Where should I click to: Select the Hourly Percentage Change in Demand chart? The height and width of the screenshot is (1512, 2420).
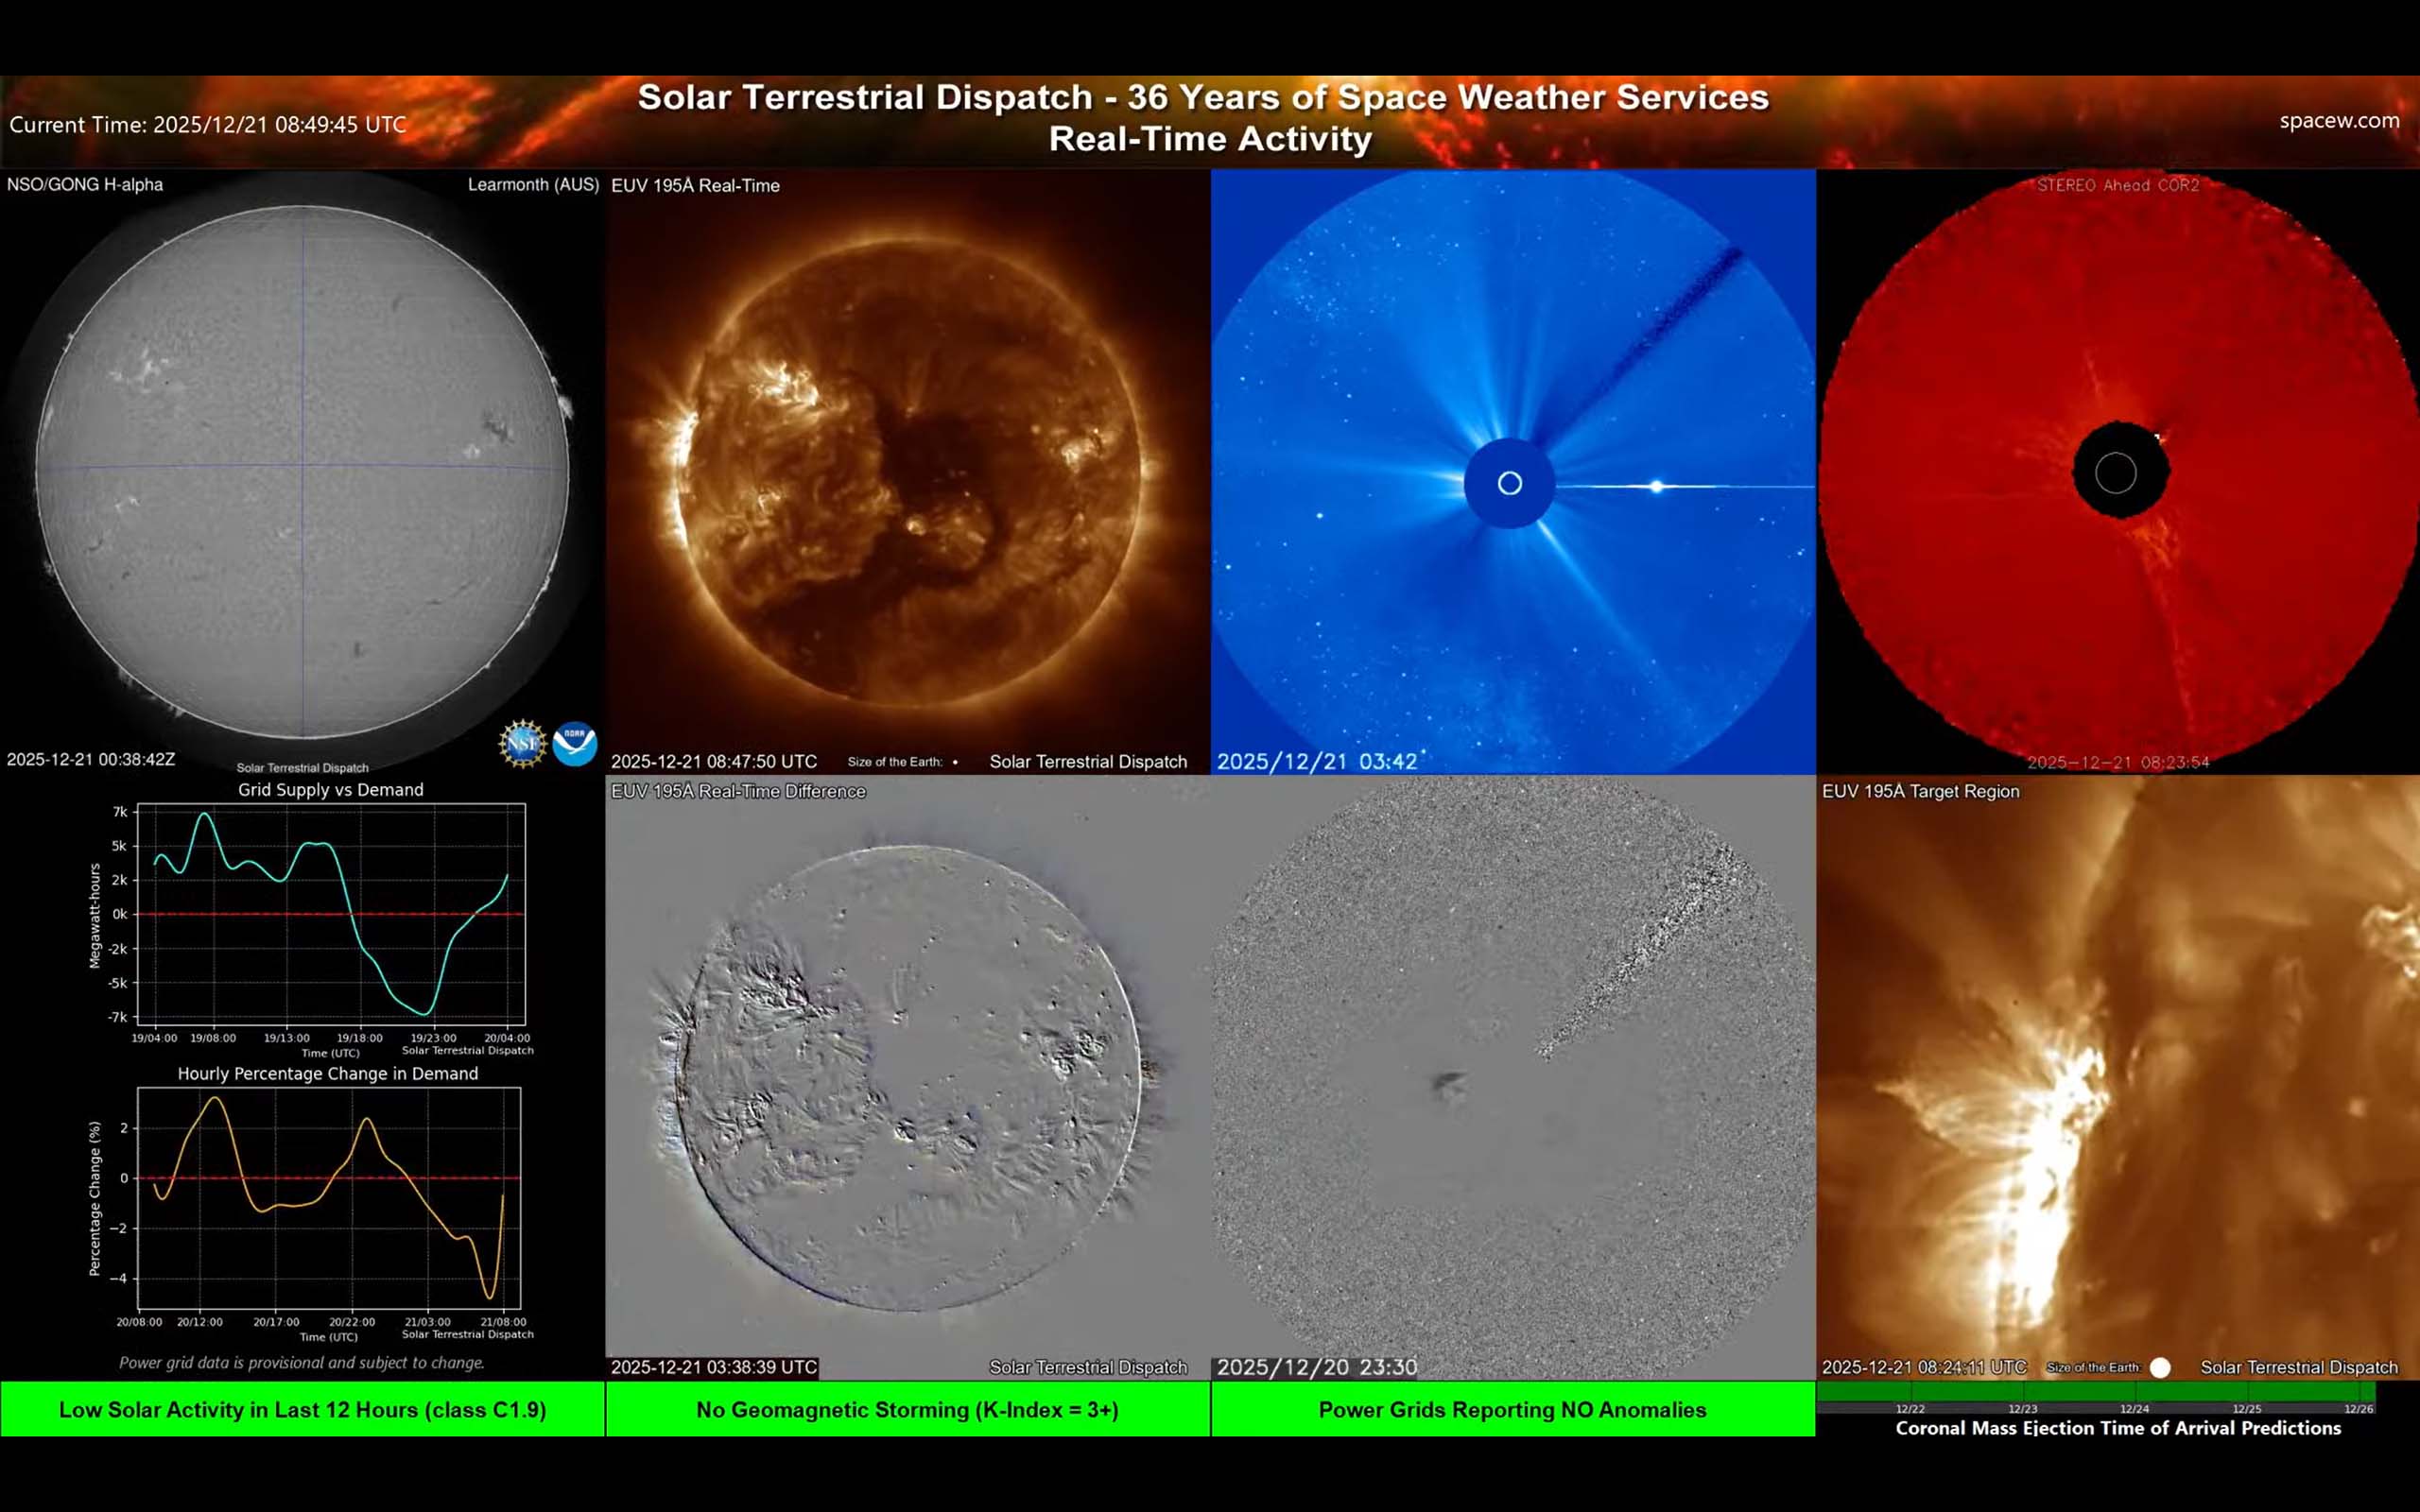[x=328, y=1198]
